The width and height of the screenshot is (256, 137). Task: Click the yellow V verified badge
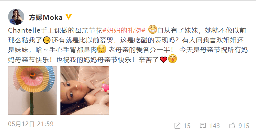69,17
